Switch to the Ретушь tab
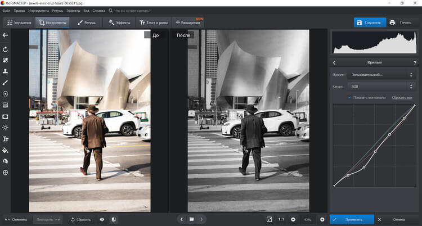 pyautogui.click(x=86, y=23)
